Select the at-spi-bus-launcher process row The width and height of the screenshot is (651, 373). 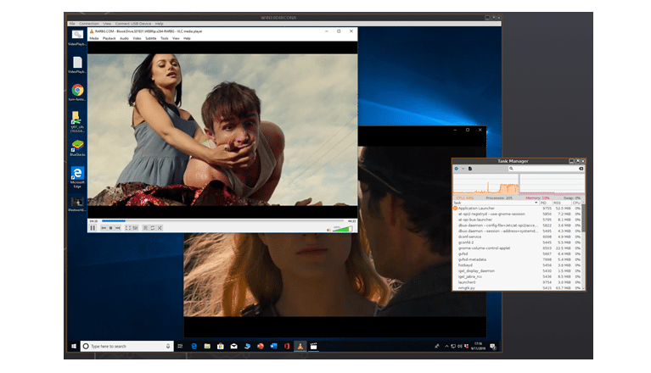(x=517, y=220)
